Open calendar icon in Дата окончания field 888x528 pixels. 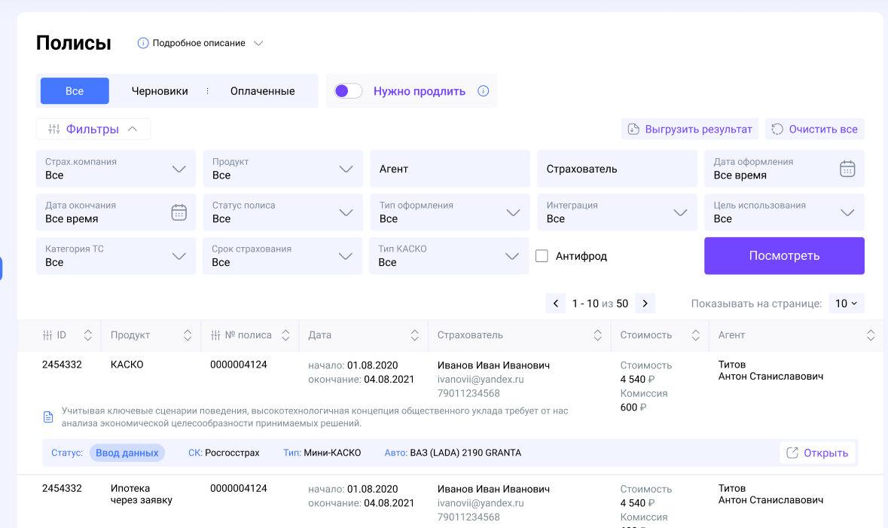click(x=179, y=212)
